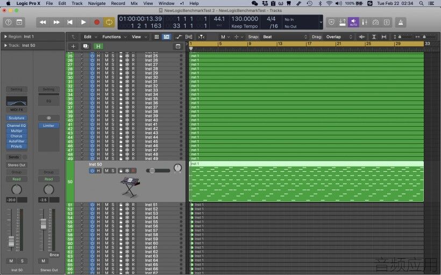Click the horizontal auto zoom icon
441x275 pixels.
pos(384,37)
